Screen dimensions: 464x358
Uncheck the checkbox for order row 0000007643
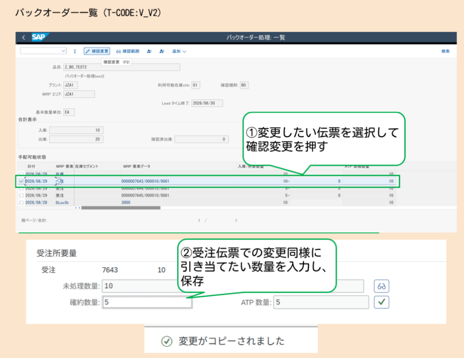pos(21,181)
